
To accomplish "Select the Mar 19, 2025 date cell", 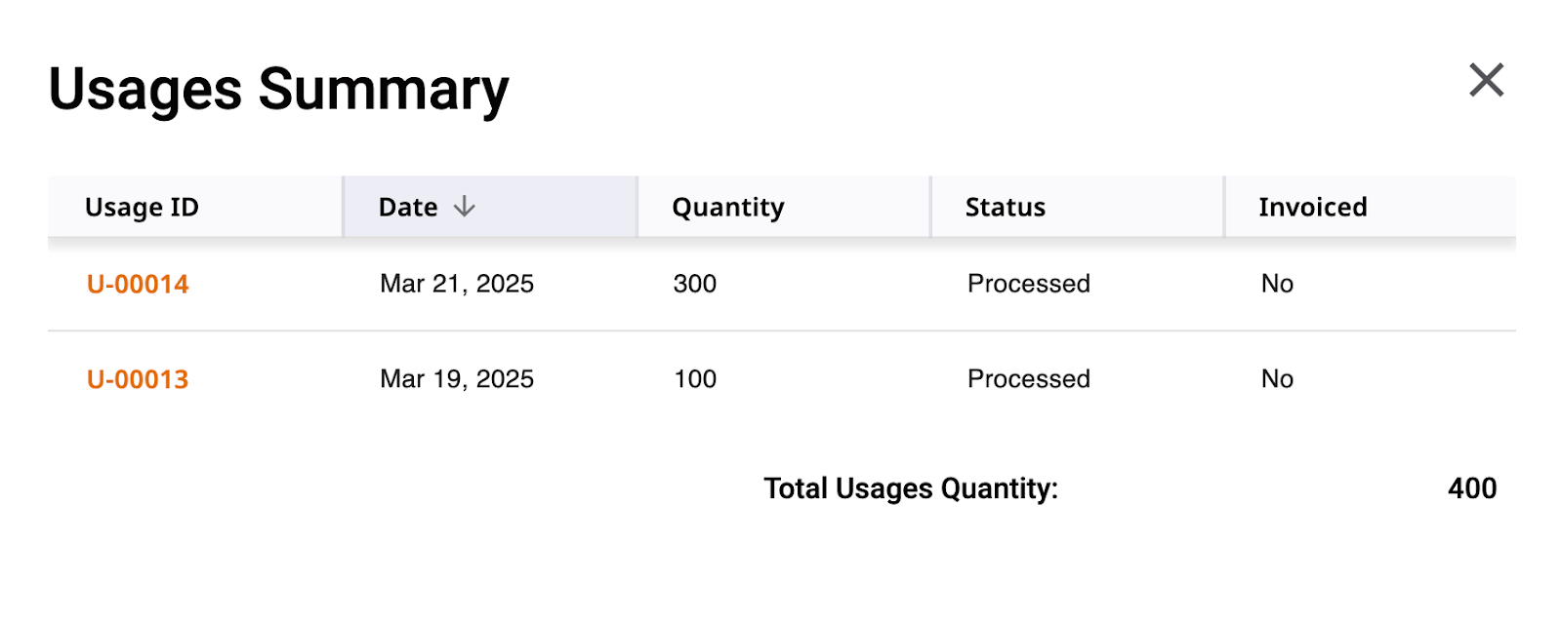I will (x=457, y=379).
